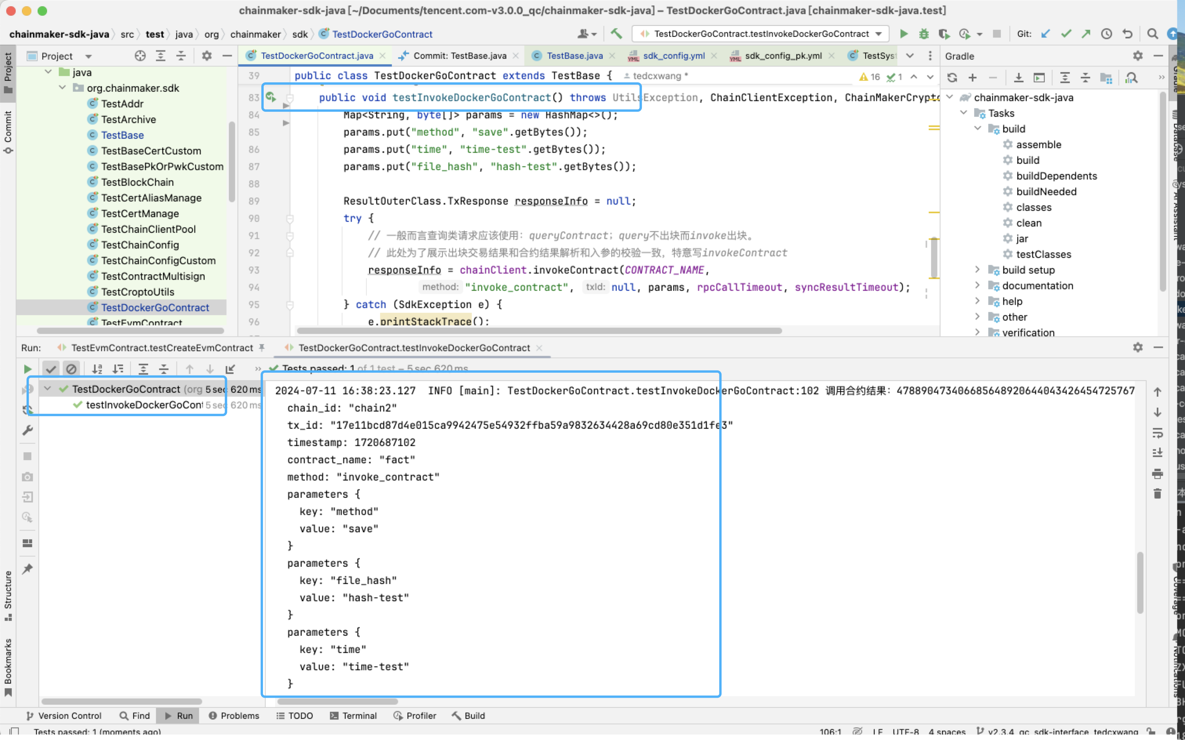Screen dimensions: 1185x740
Task: Click the editor horizontal scrollbar
Action: tap(538, 331)
